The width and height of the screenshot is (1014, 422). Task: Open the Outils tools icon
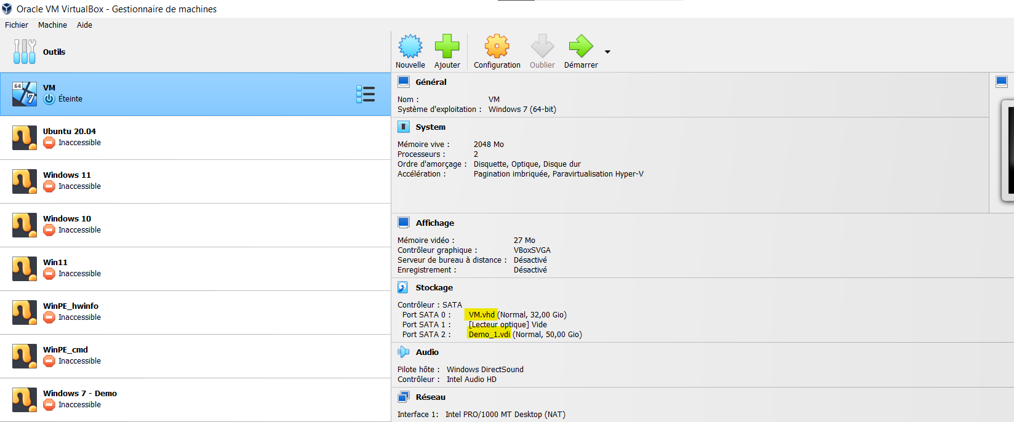(25, 52)
